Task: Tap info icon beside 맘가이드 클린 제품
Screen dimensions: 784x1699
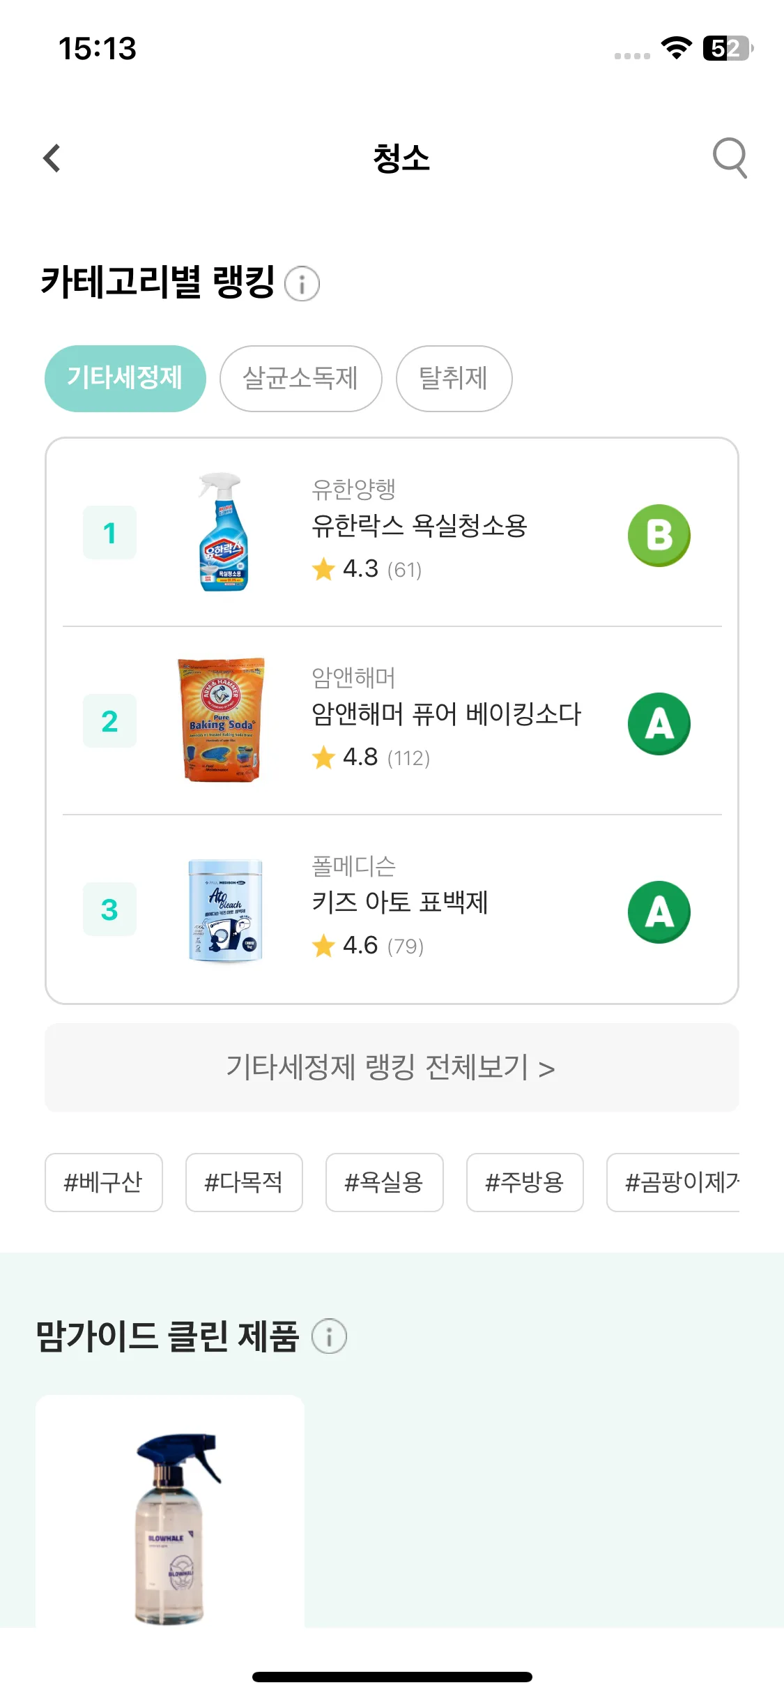Action: [x=329, y=1336]
